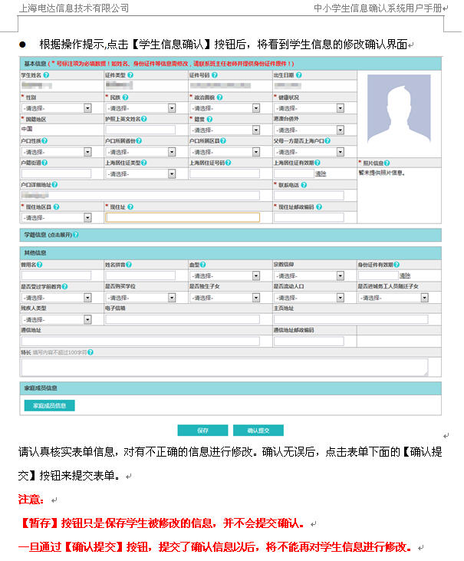Image resolution: width=464 pixels, height=561 pixels.
Task: Click the help icon beside 特长 label
Action: pos(90,352)
